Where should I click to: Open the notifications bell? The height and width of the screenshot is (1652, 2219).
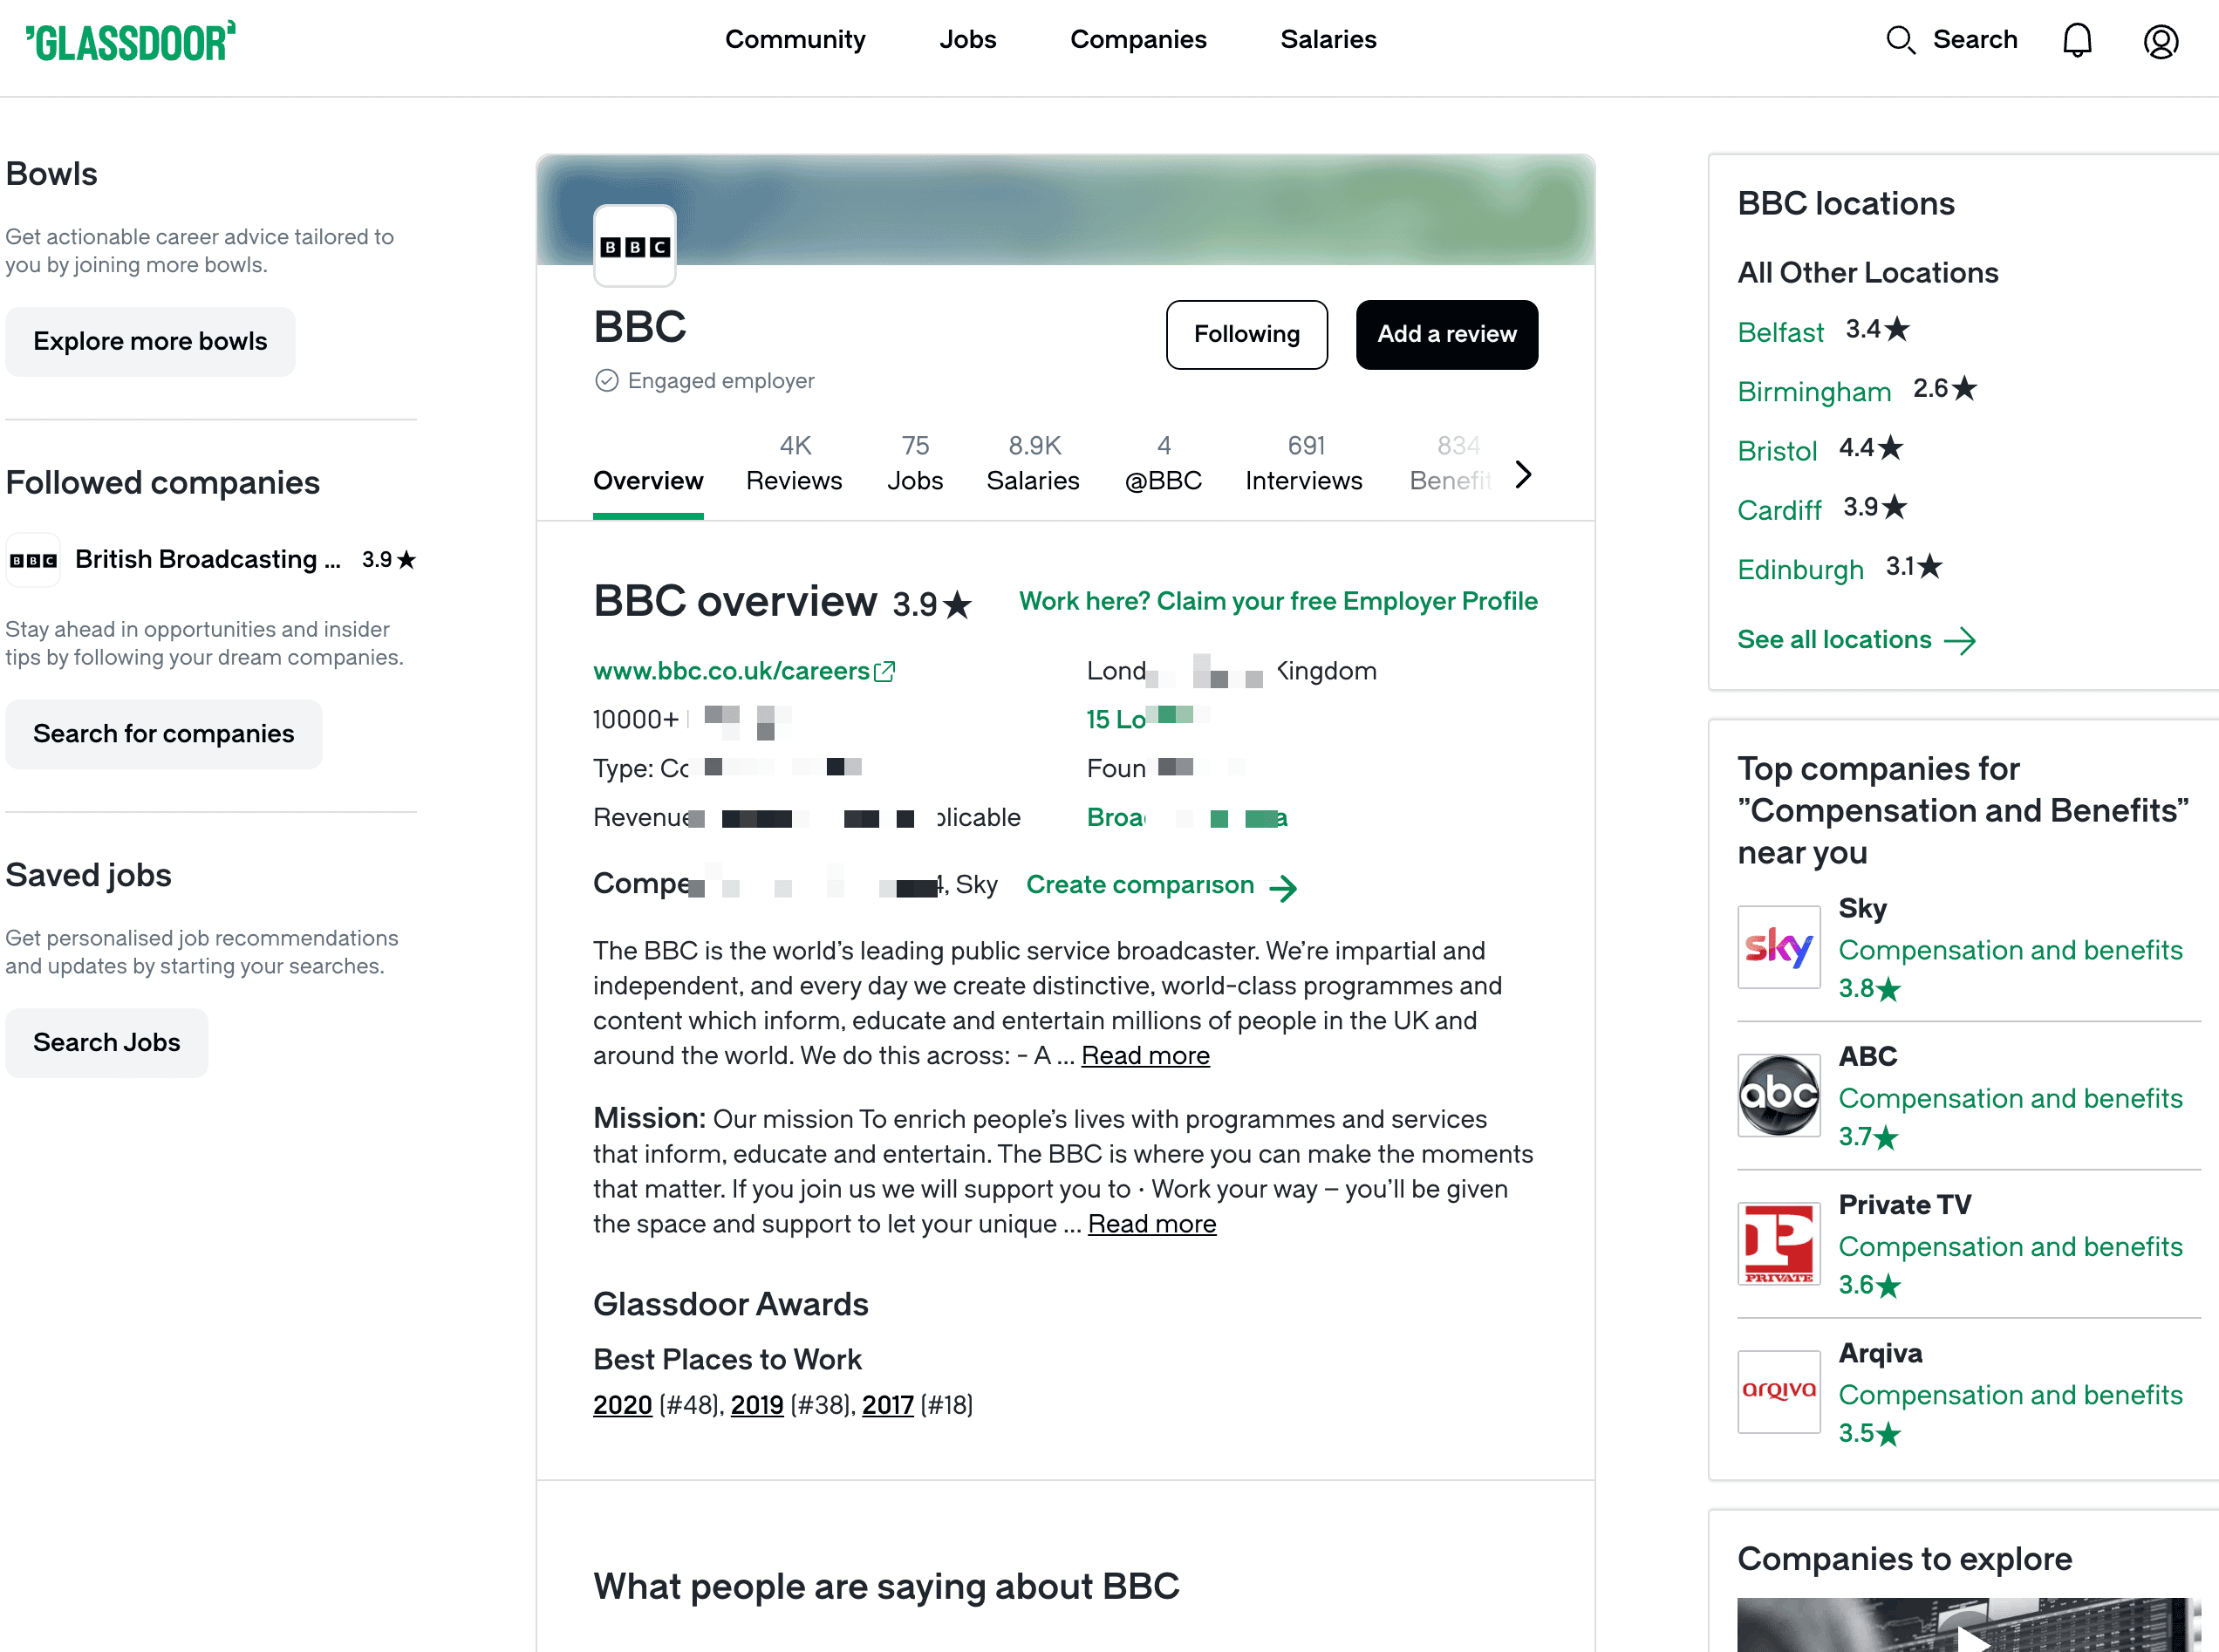pyautogui.click(x=2077, y=40)
